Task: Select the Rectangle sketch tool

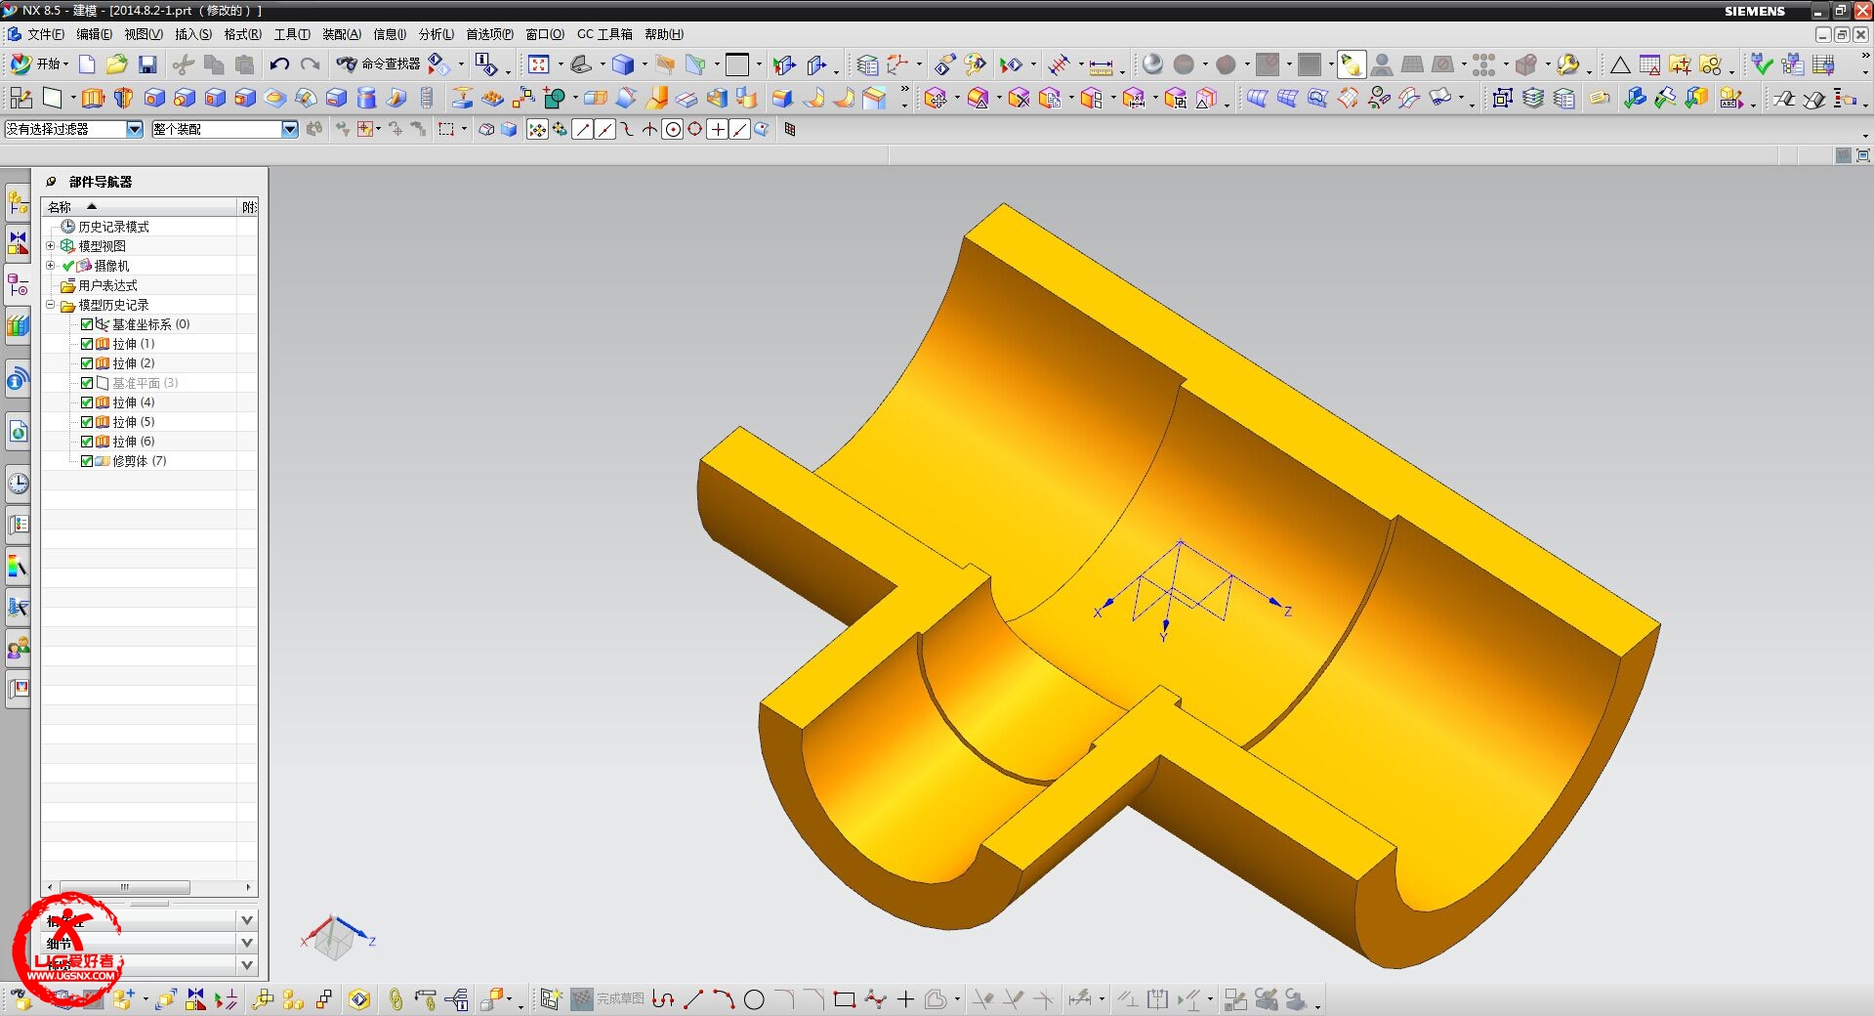Action: (845, 999)
